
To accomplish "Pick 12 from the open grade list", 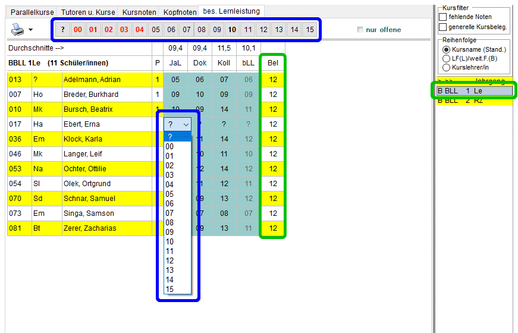I will click(170, 261).
